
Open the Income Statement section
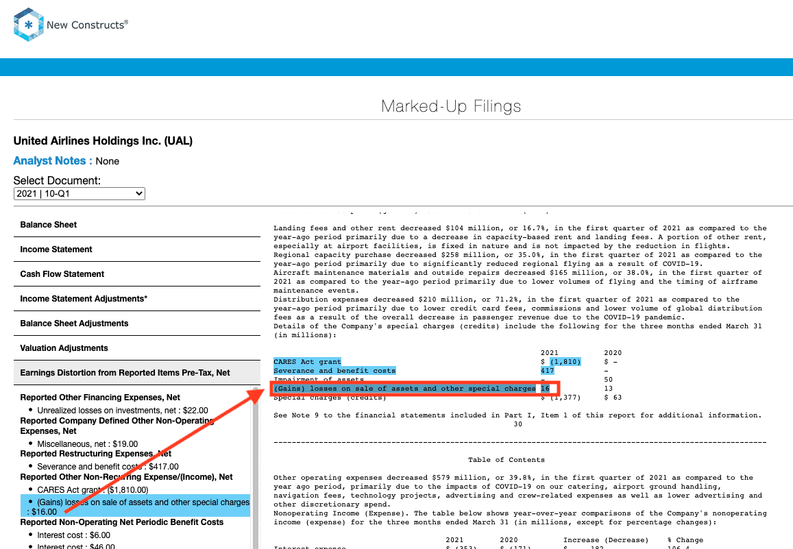tap(137, 249)
